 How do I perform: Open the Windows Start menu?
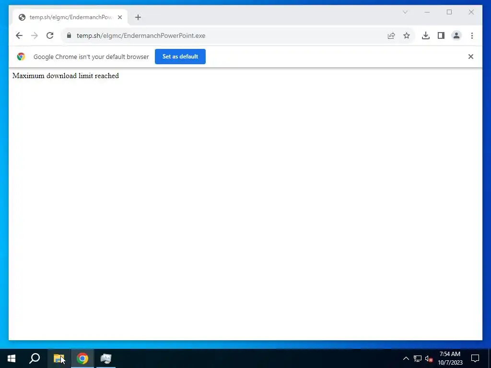click(12, 358)
